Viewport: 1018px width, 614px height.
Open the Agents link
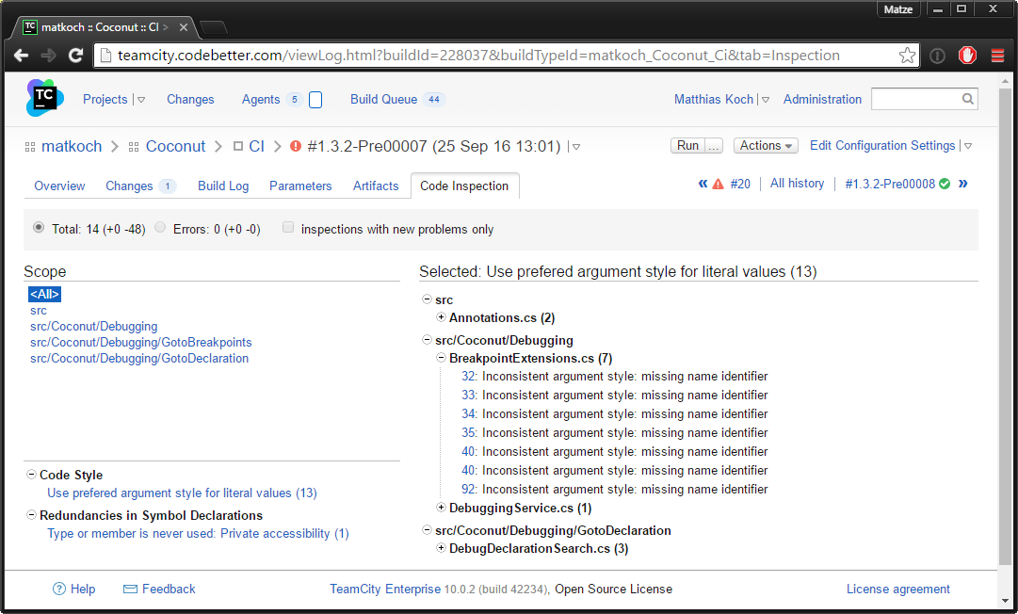click(x=261, y=99)
